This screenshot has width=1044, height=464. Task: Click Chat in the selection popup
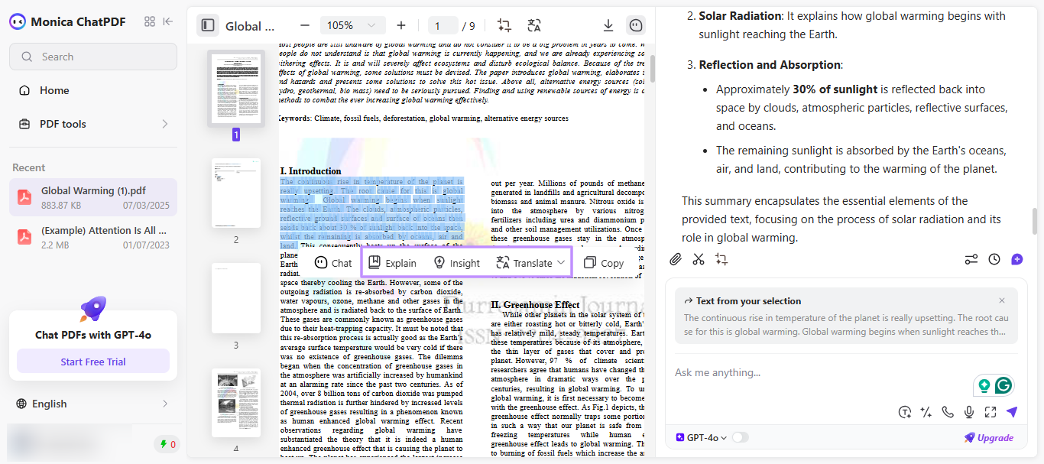tap(333, 263)
